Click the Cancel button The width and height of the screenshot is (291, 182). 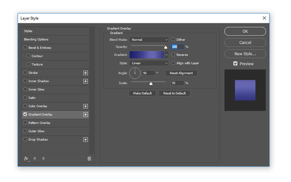245,43
